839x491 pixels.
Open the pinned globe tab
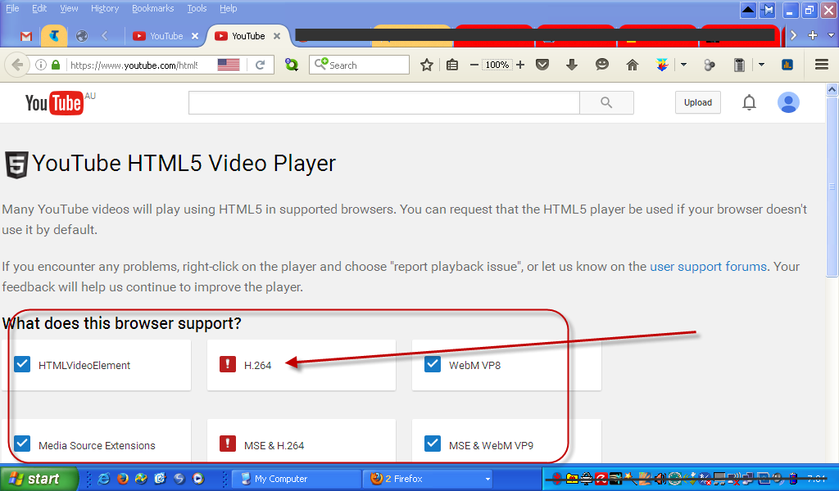tap(82, 36)
